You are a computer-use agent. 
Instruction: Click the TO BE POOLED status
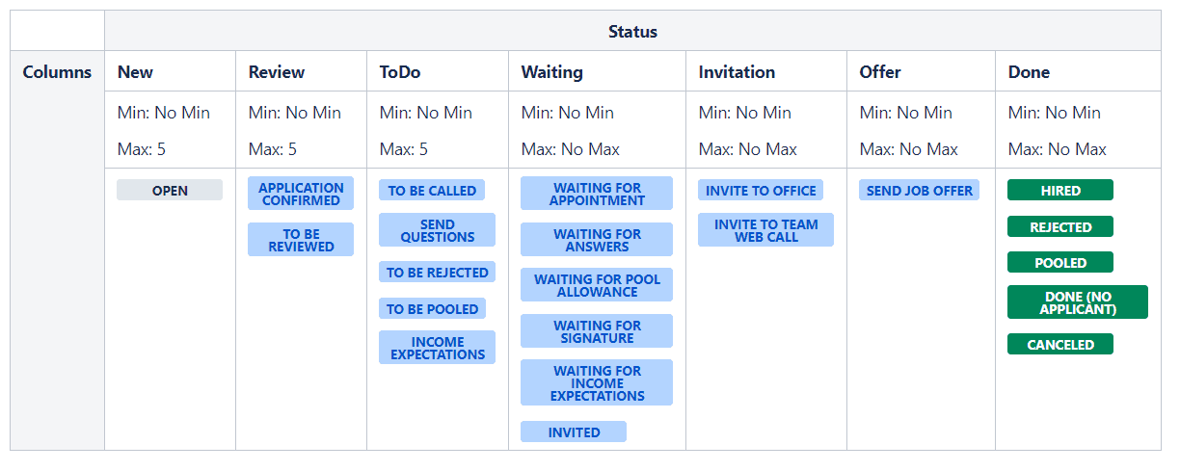coord(432,309)
